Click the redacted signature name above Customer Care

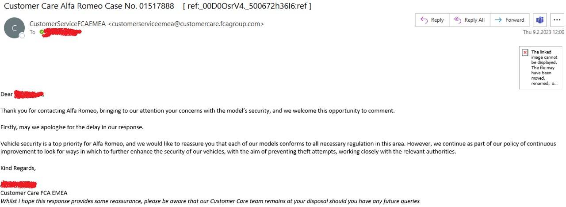pos(19,184)
